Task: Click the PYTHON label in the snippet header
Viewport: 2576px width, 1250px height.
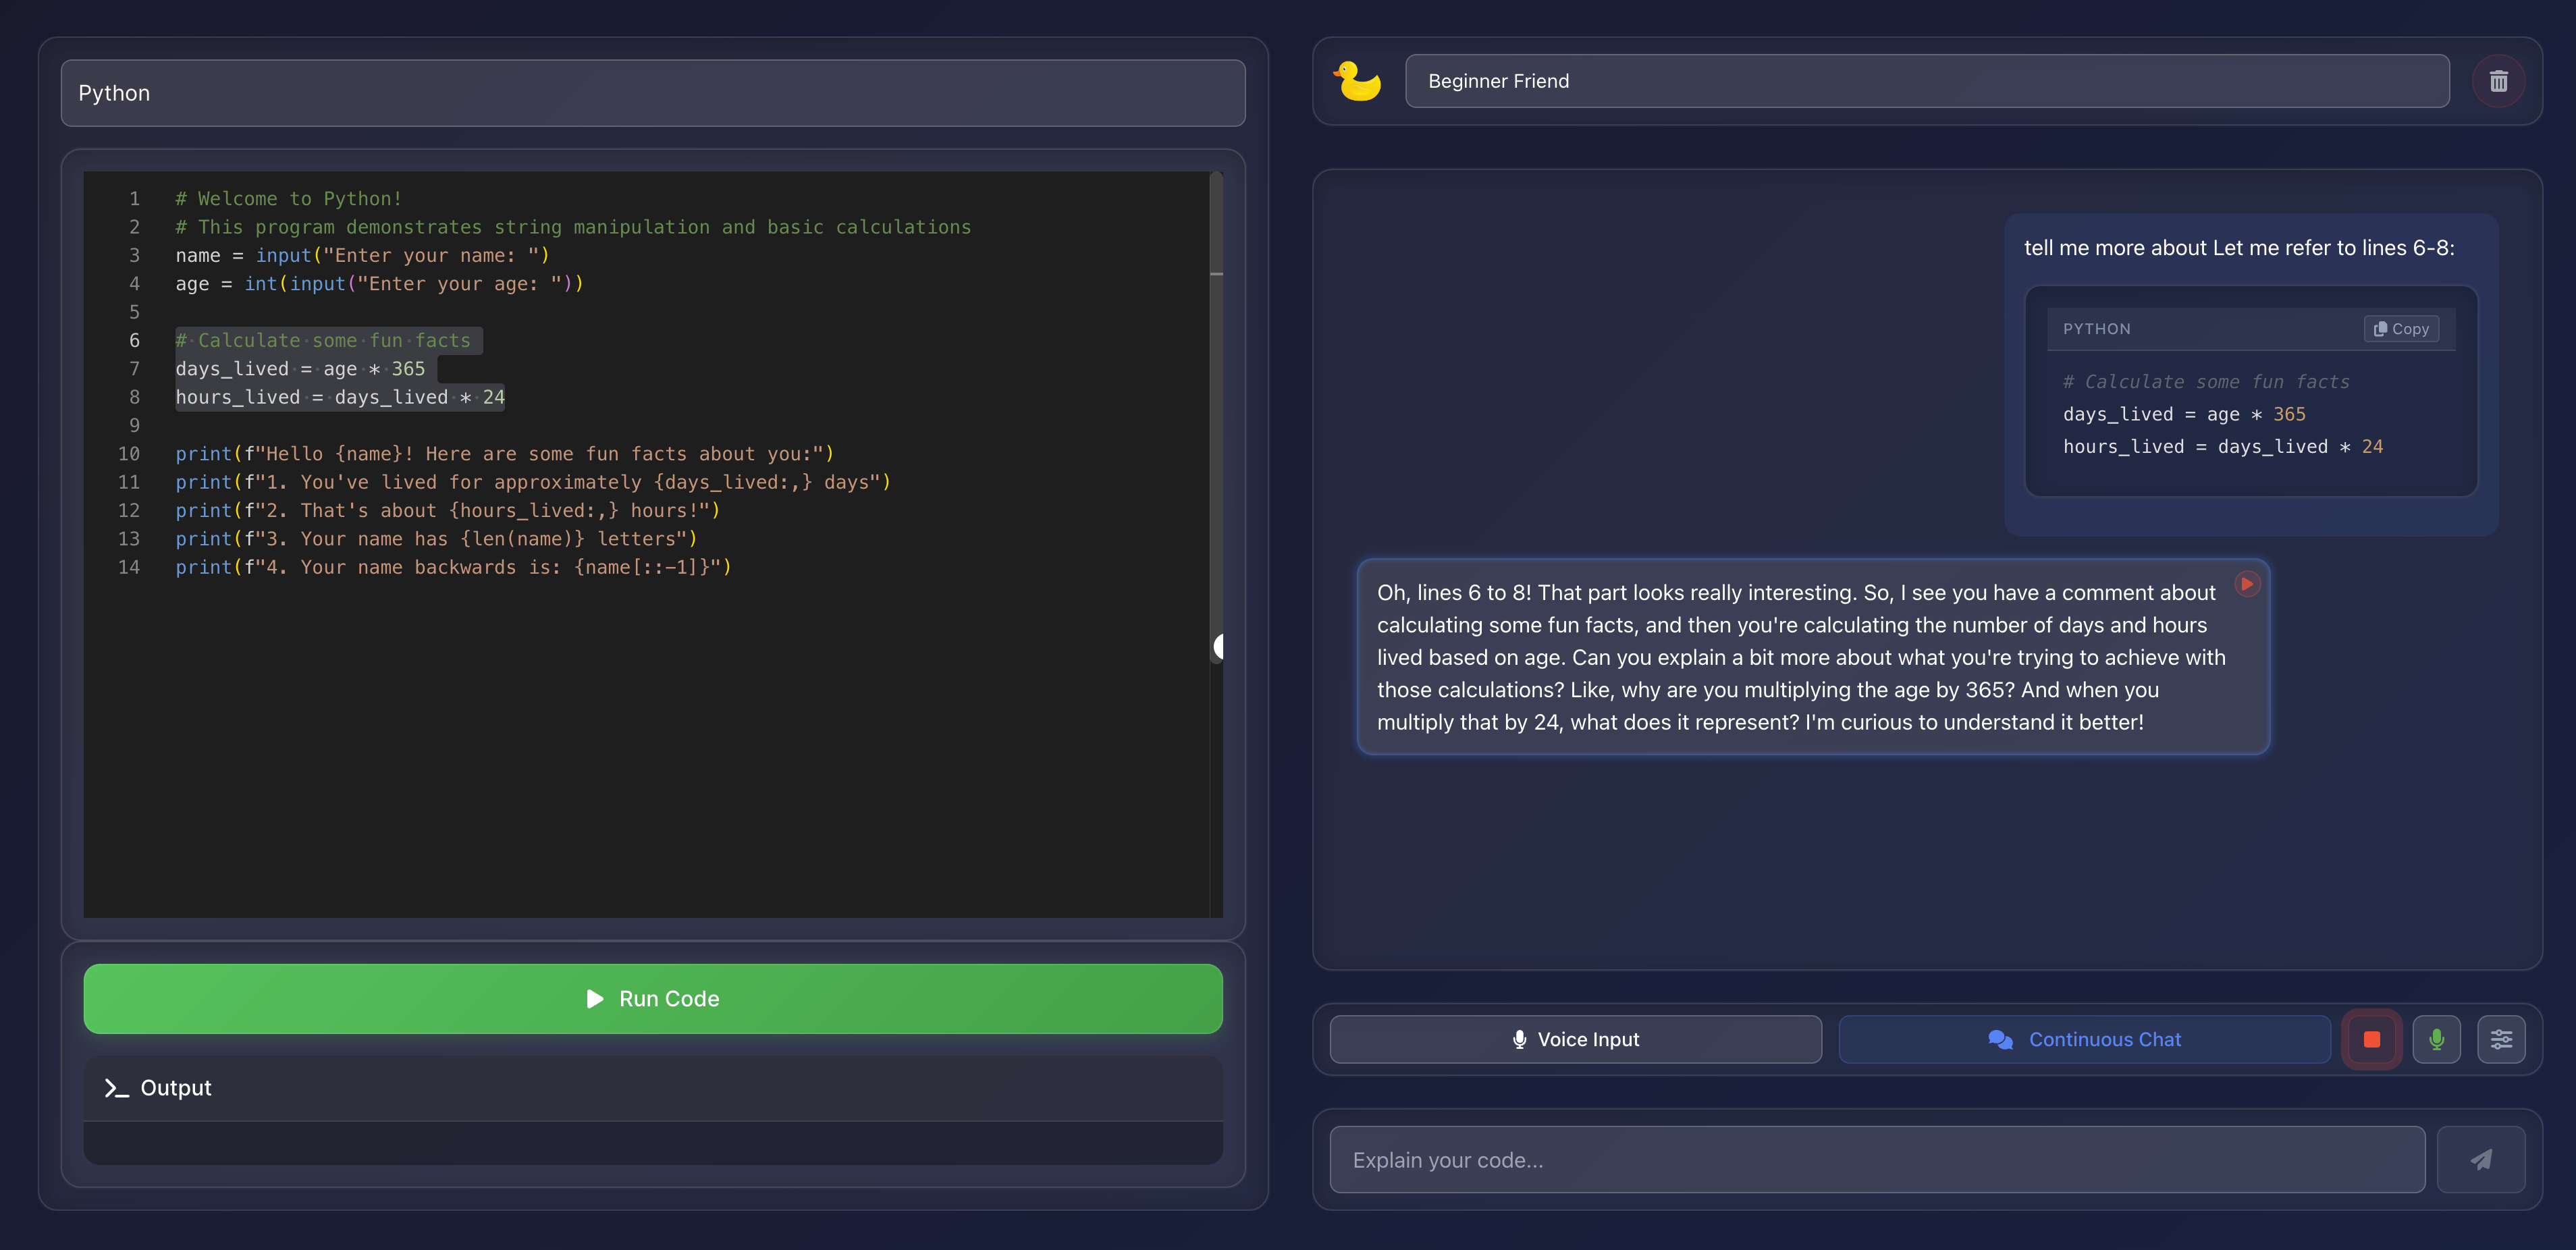Action: coord(2096,329)
